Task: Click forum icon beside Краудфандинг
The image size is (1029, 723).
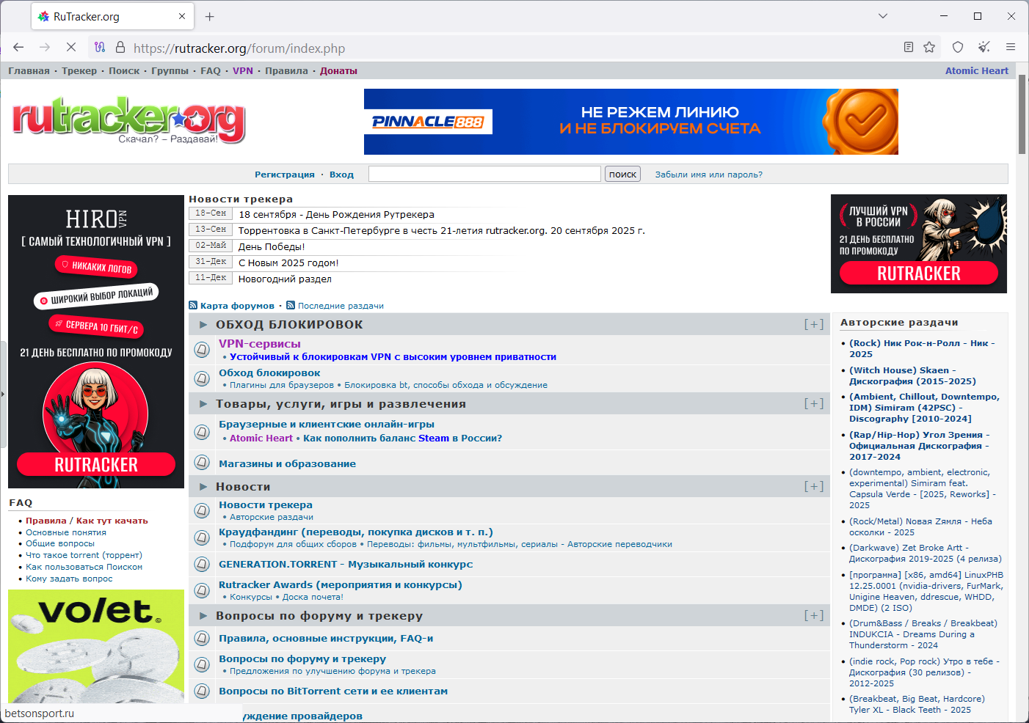Action: point(202,537)
